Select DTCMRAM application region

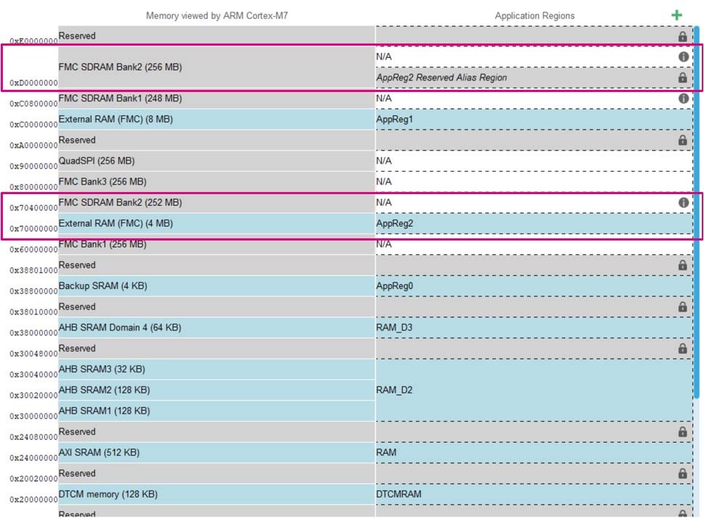pyautogui.click(x=534, y=494)
